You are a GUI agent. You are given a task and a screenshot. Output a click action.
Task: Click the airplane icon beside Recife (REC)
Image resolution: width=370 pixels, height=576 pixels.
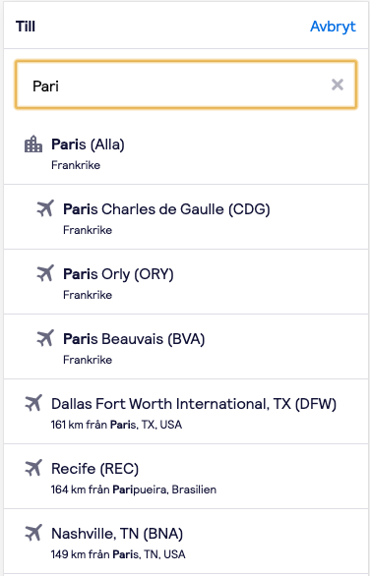click(x=33, y=468)
